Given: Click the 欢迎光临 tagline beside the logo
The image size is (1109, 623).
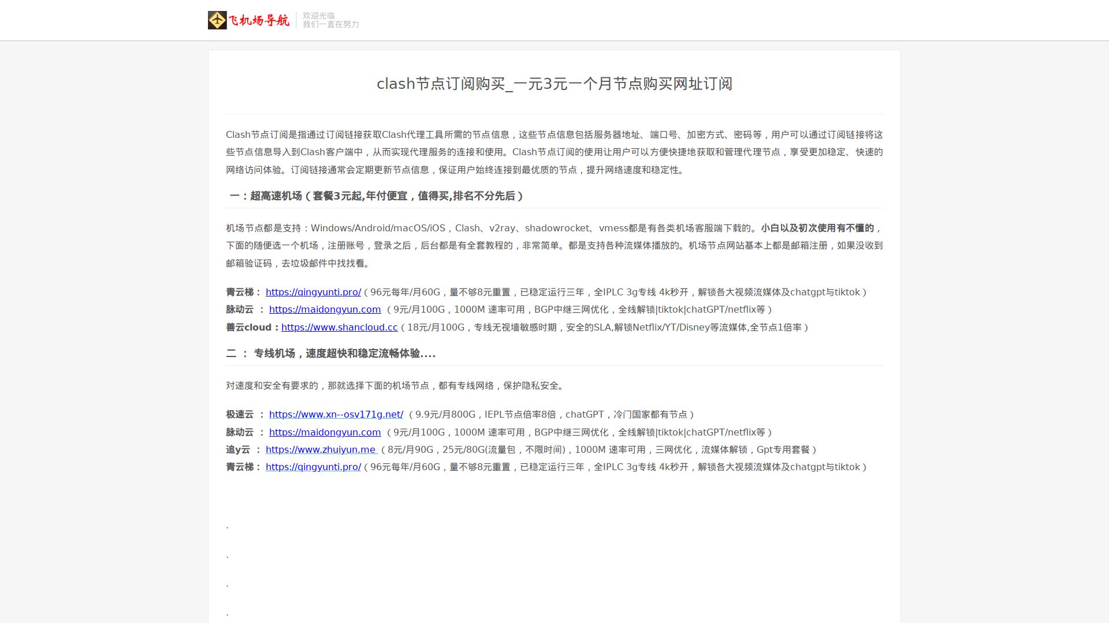Looking at the screenshot, I should click(x=319, y=16).
